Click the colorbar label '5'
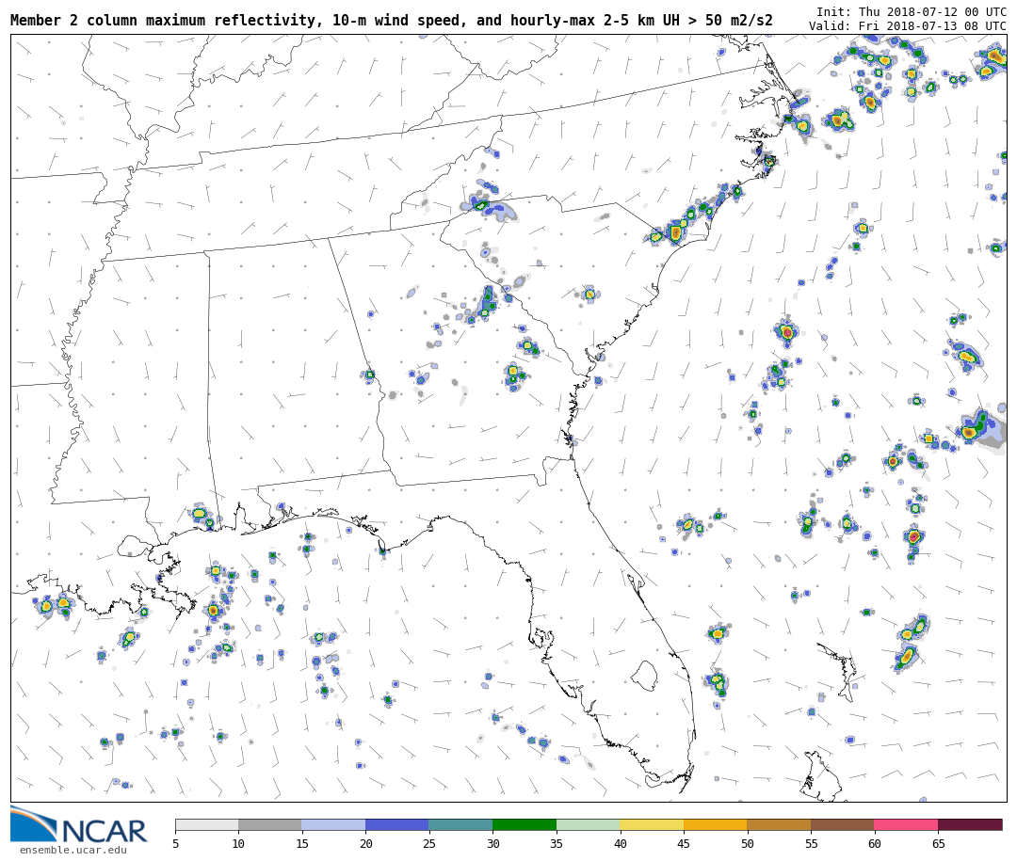1017x861 pixels. pyautogui.click(x=175, y=843)
